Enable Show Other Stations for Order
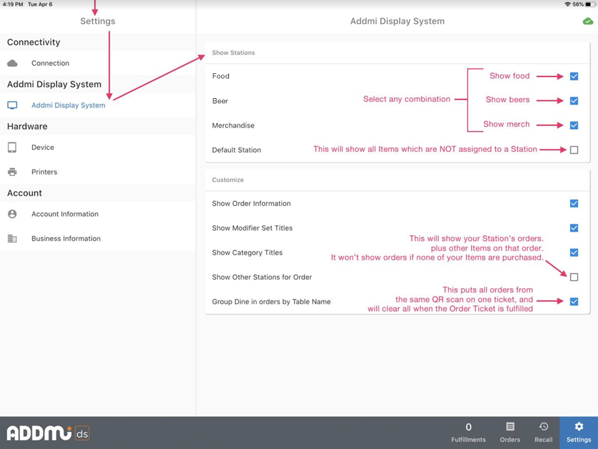598x449 pixels. coord(574,277)
